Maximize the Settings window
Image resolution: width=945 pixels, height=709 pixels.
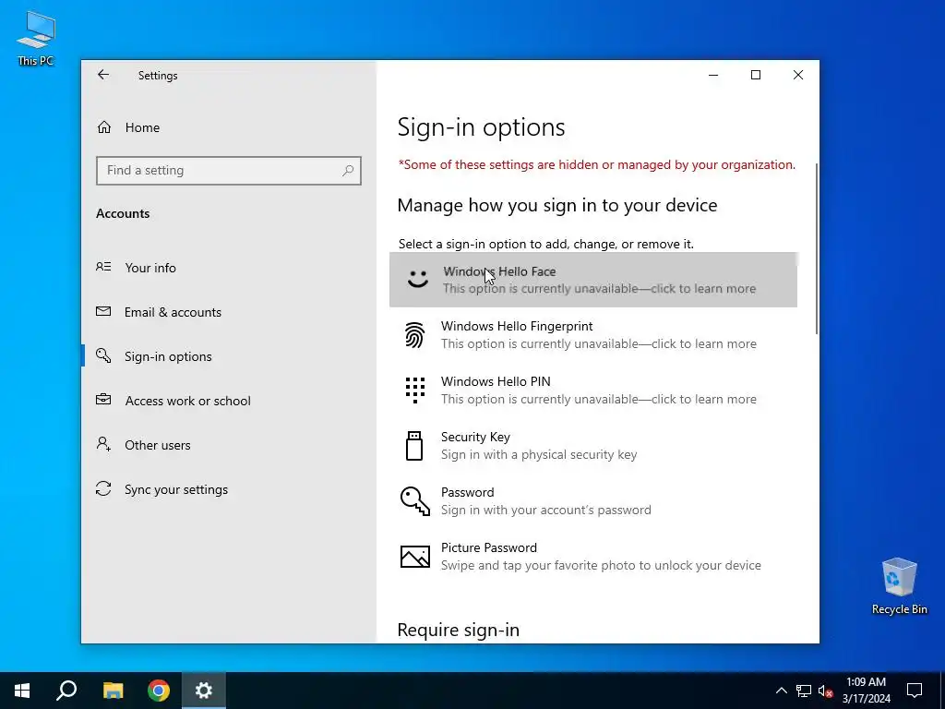point(756,75)
